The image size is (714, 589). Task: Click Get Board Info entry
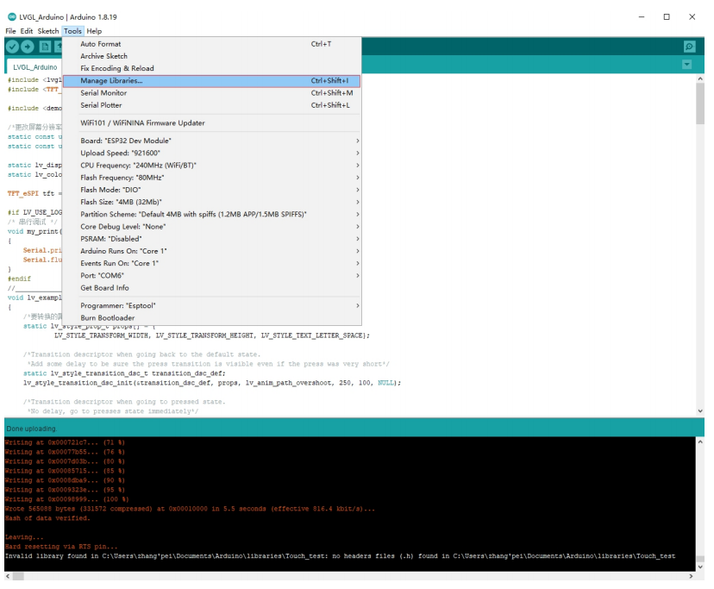point(104,287)
